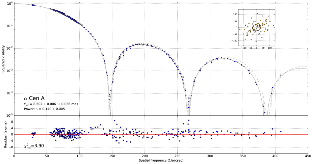Click the x-axis tick label 200
The height and width of the screenshot is (164, 313).
(x=145, y=156)
